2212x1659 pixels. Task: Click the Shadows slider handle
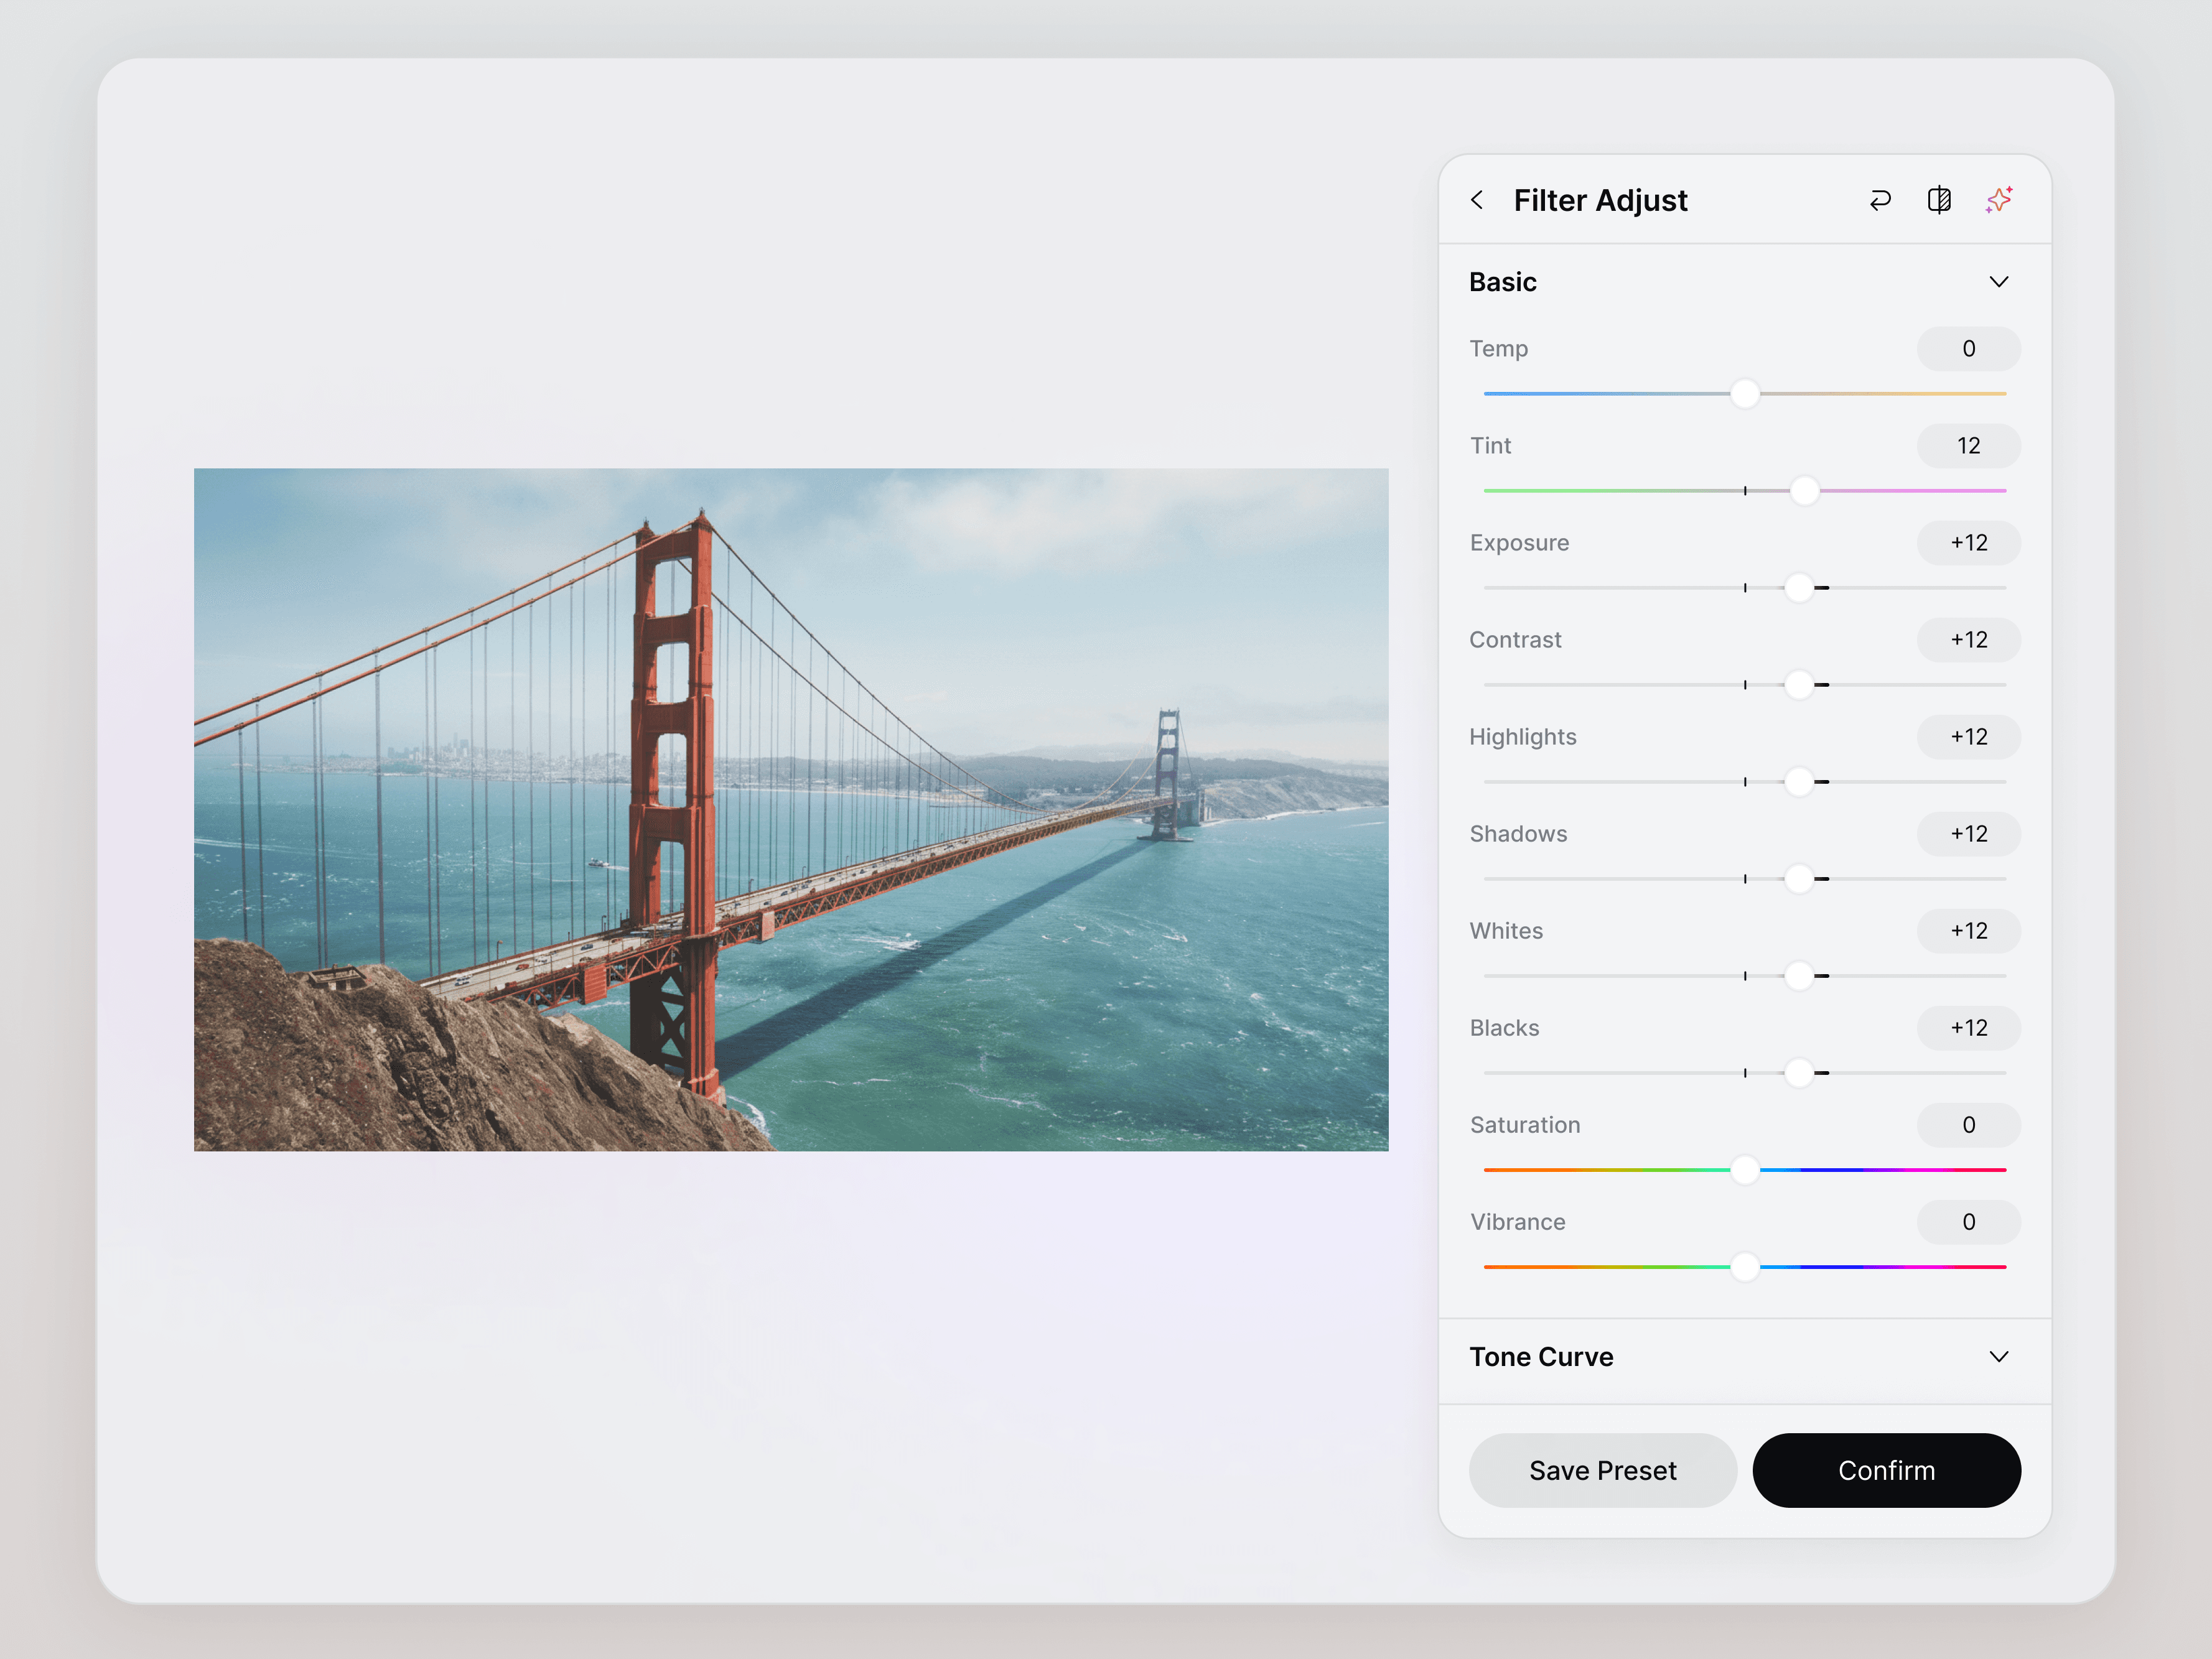(1799, 879)
